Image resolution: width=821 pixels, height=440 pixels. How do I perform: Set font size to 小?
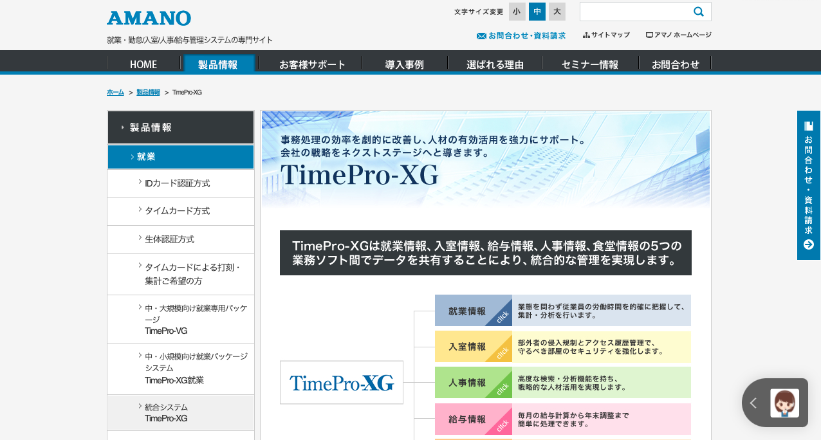[x=517, y=12]
